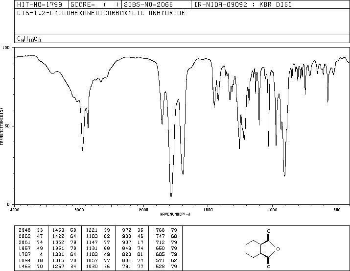This screenshot has width=350, height=271.
Task: Select the 605 peak entry in the table
Action: pos(166,254)
